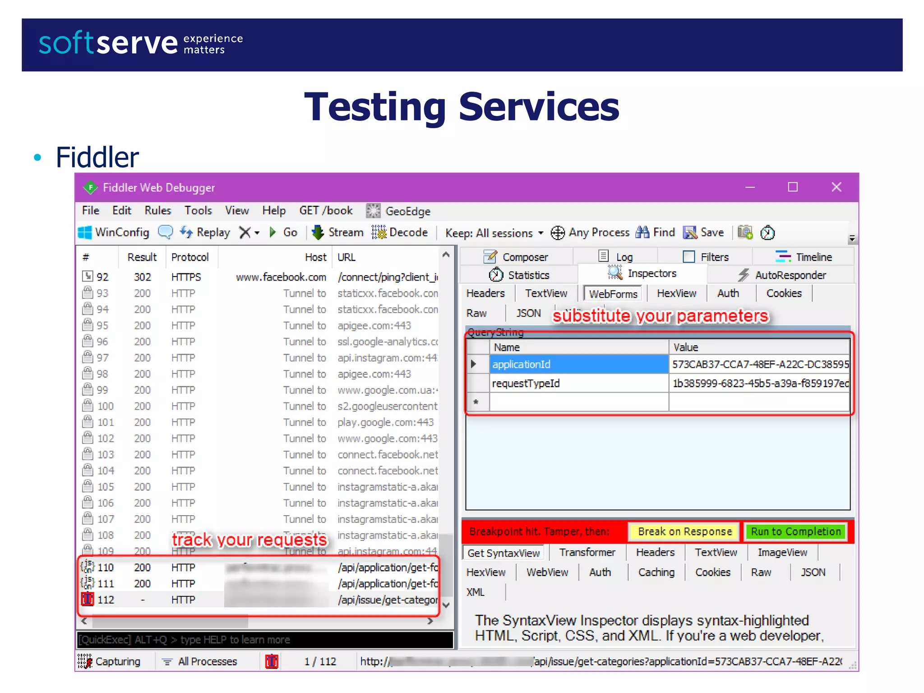This screenshot has width=924, height=693.
Task: Click the Go play icon
Action: 273,232
